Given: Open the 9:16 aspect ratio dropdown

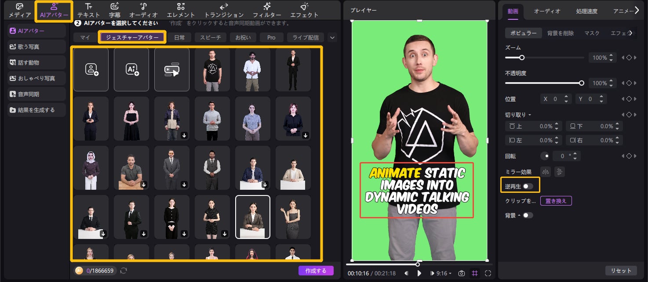Looking at the screenshot, I should [x=444, y=273].
